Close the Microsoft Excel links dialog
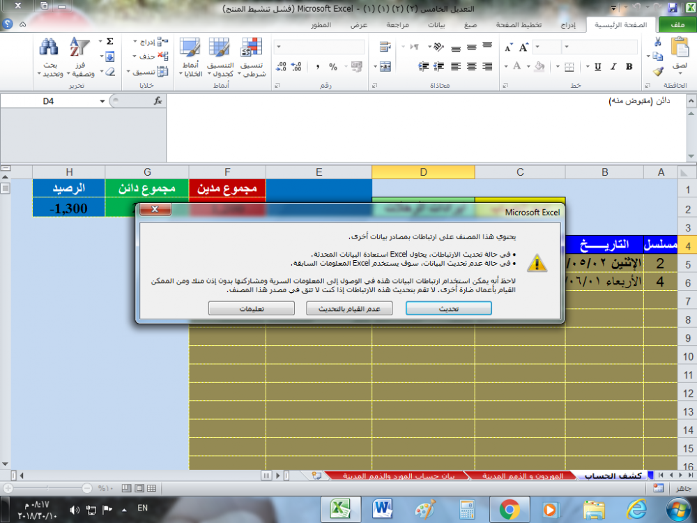The width and height of the screenshot is (697, 523). click(x=155, y=209)
